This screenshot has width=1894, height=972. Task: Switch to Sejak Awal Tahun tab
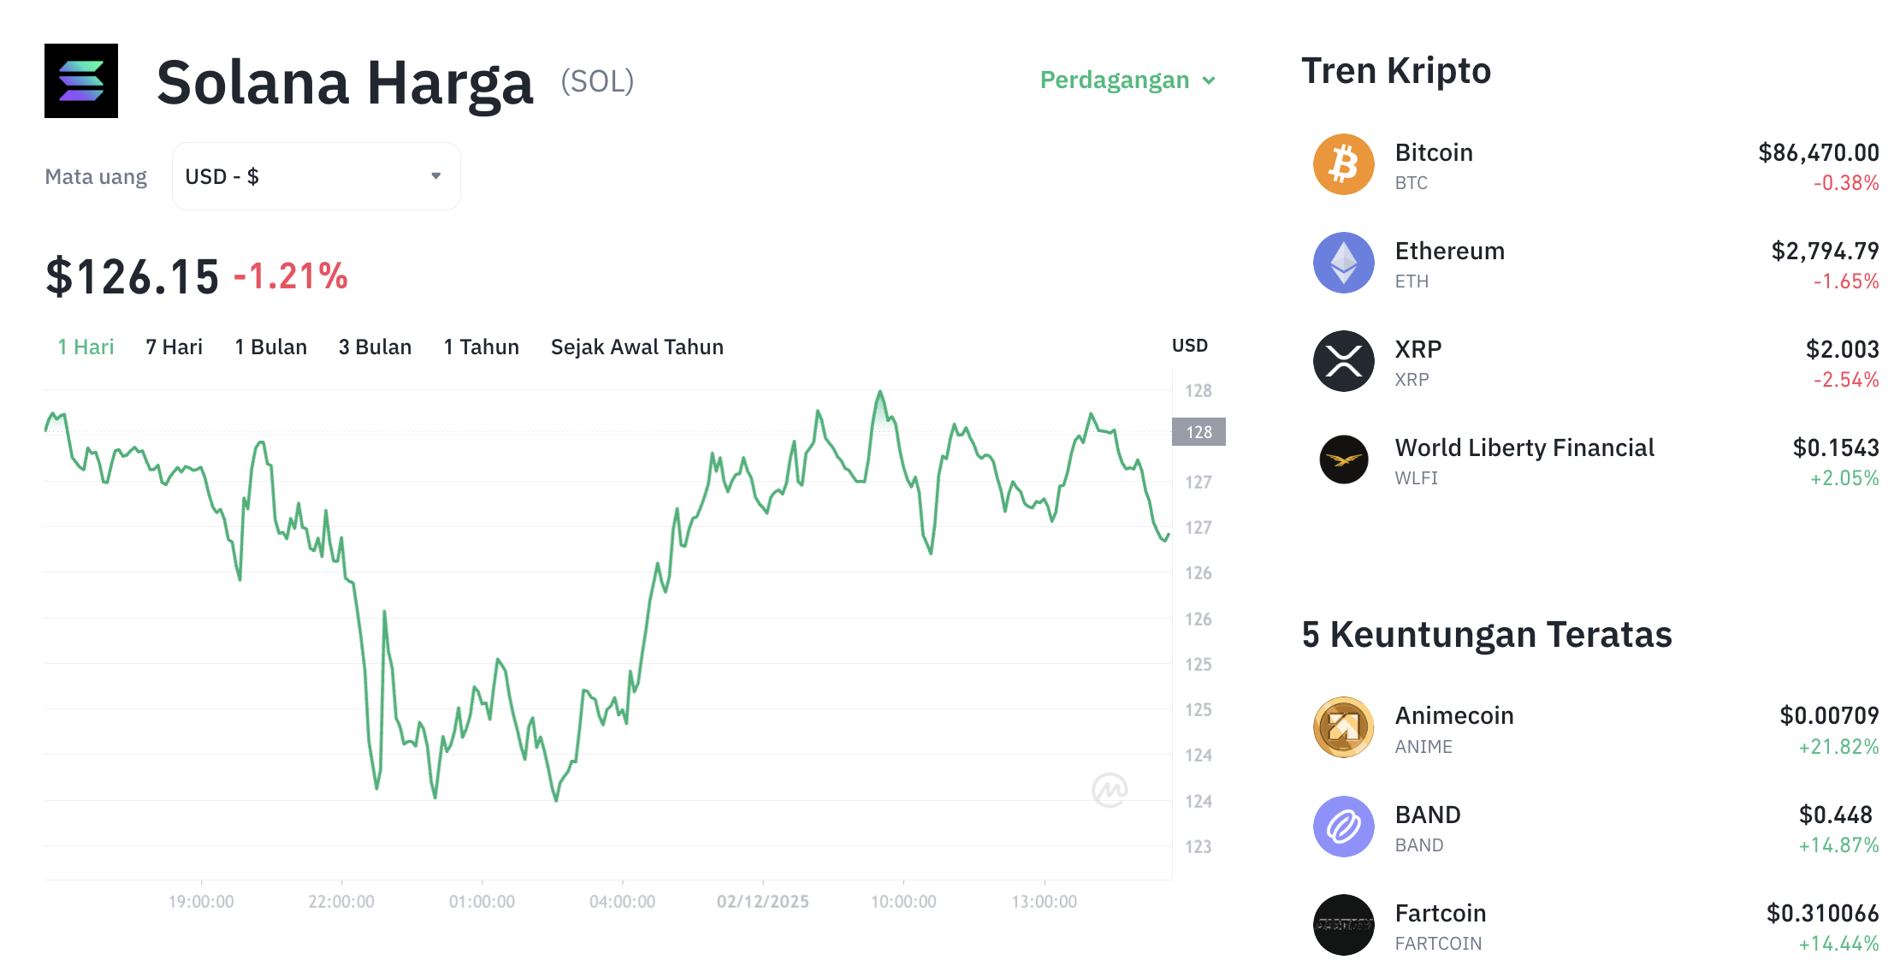tap(636, 347)
